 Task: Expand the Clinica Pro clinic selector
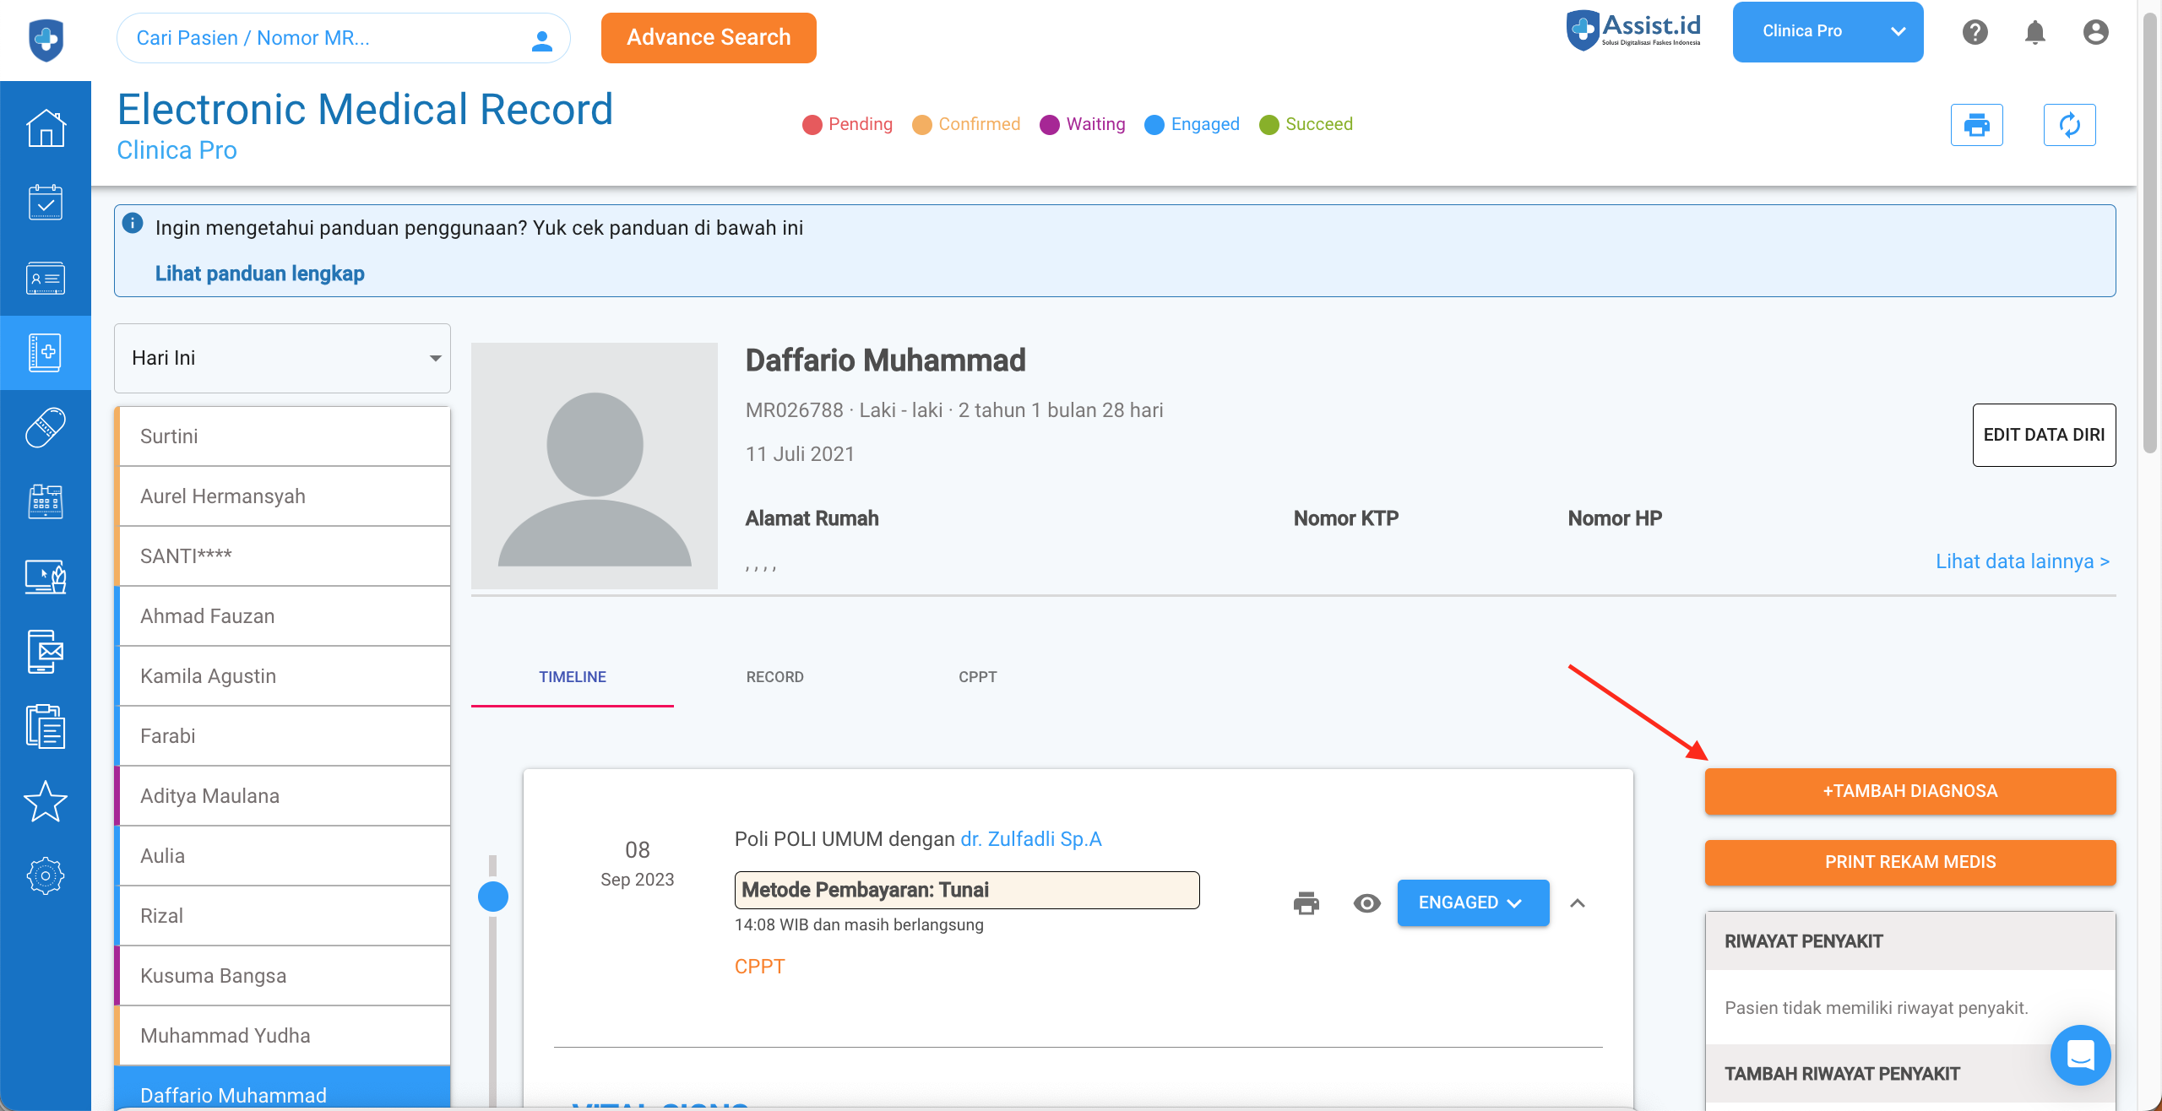(1828, 32)
